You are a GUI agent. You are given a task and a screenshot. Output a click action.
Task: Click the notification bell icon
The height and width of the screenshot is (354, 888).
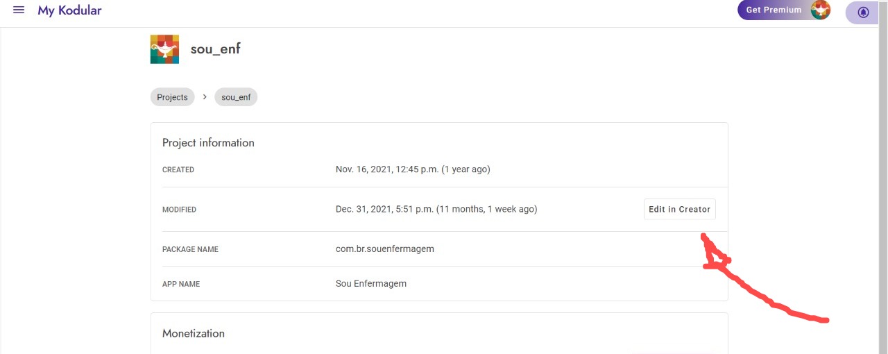tap(863, 12)
